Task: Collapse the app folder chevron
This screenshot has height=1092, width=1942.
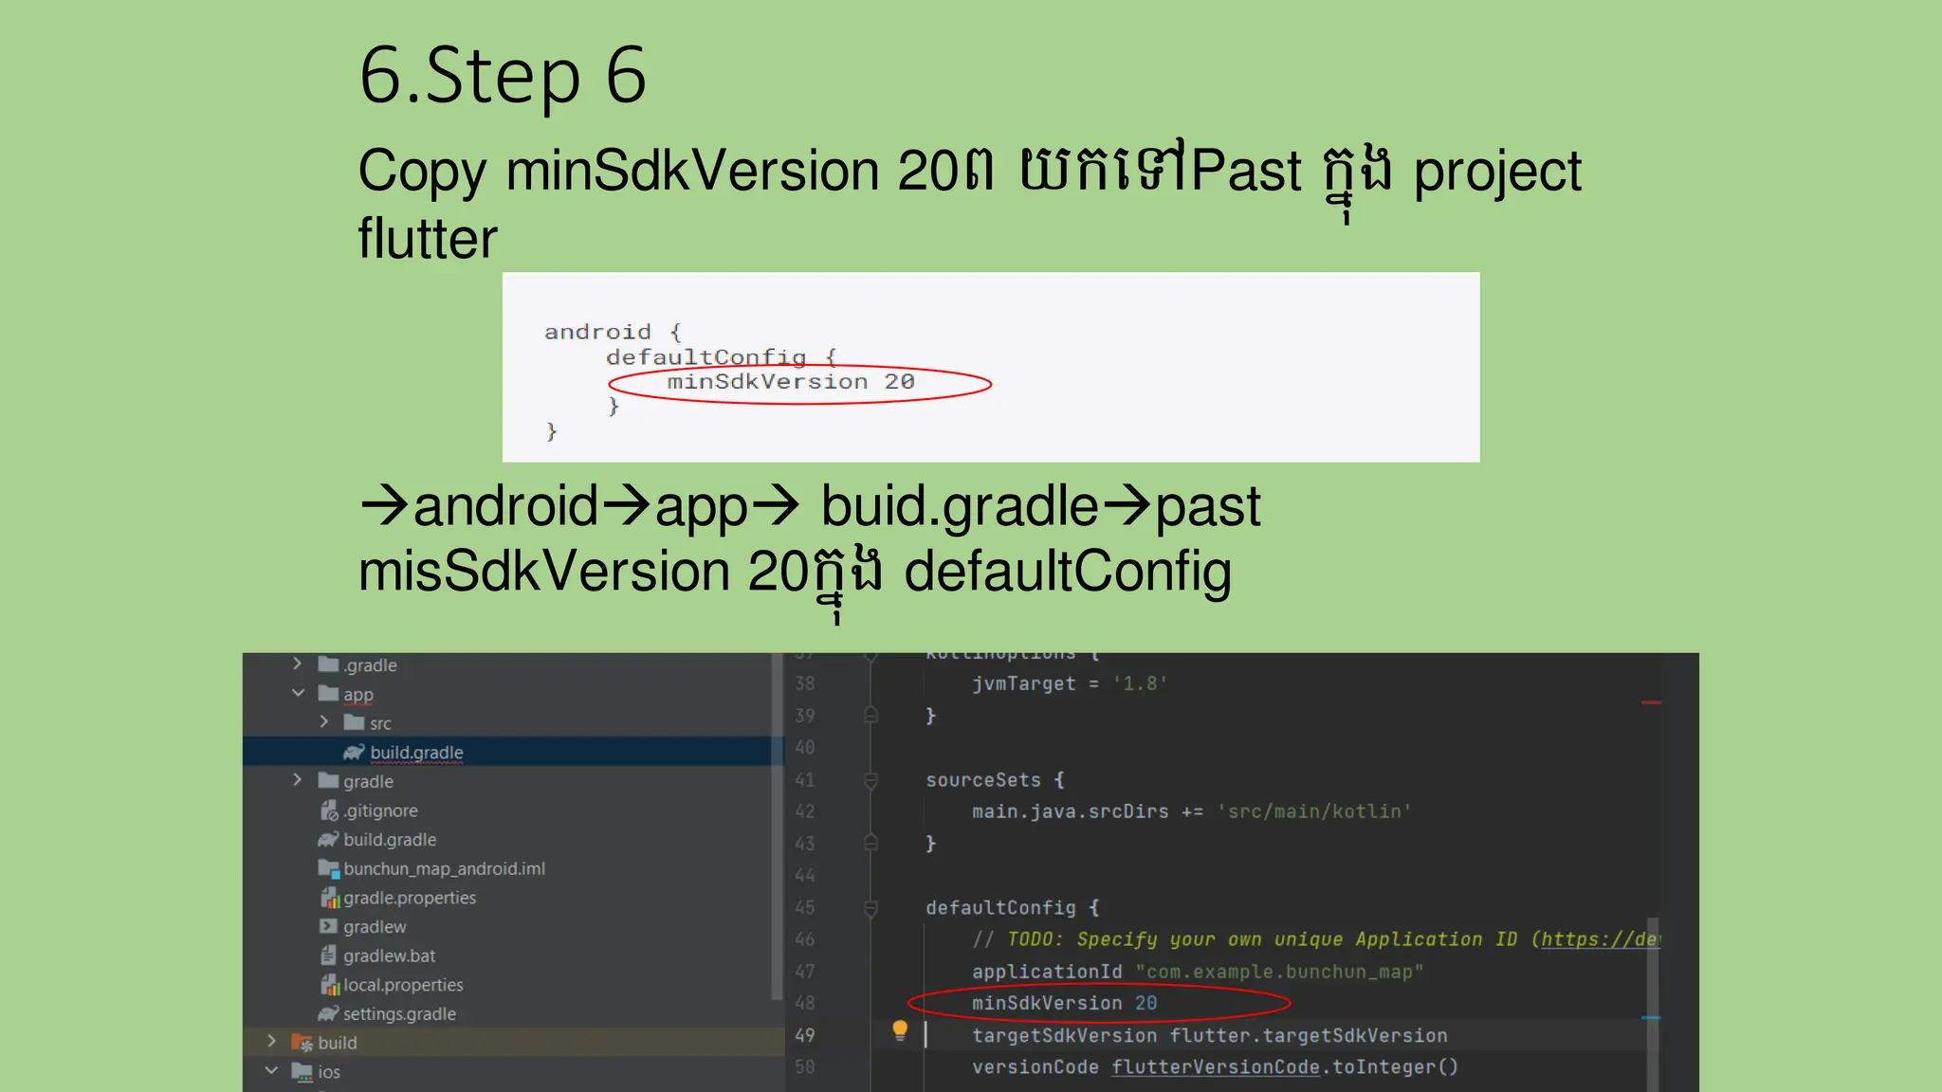Action: (298, 693)
